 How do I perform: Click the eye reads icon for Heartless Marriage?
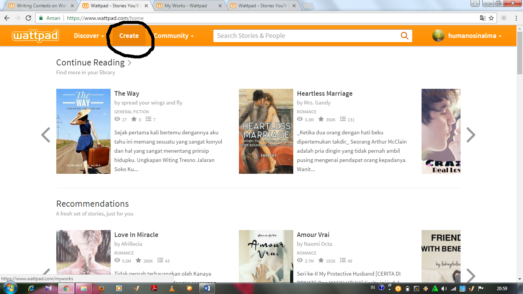click(x=300, y=119)
